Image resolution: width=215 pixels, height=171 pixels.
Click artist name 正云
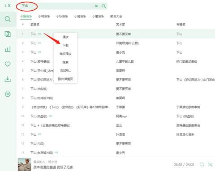119,125
